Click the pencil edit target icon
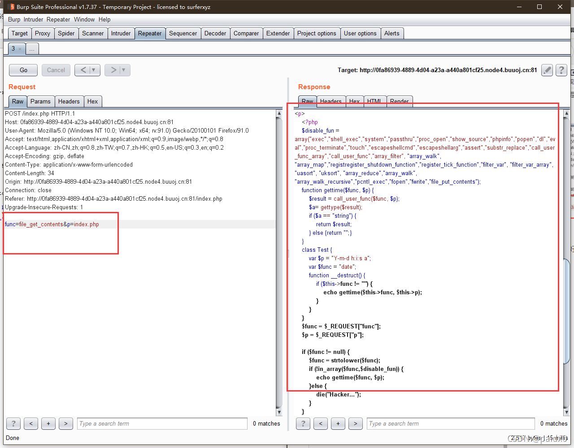574x448 pixels. coord(547,70)
